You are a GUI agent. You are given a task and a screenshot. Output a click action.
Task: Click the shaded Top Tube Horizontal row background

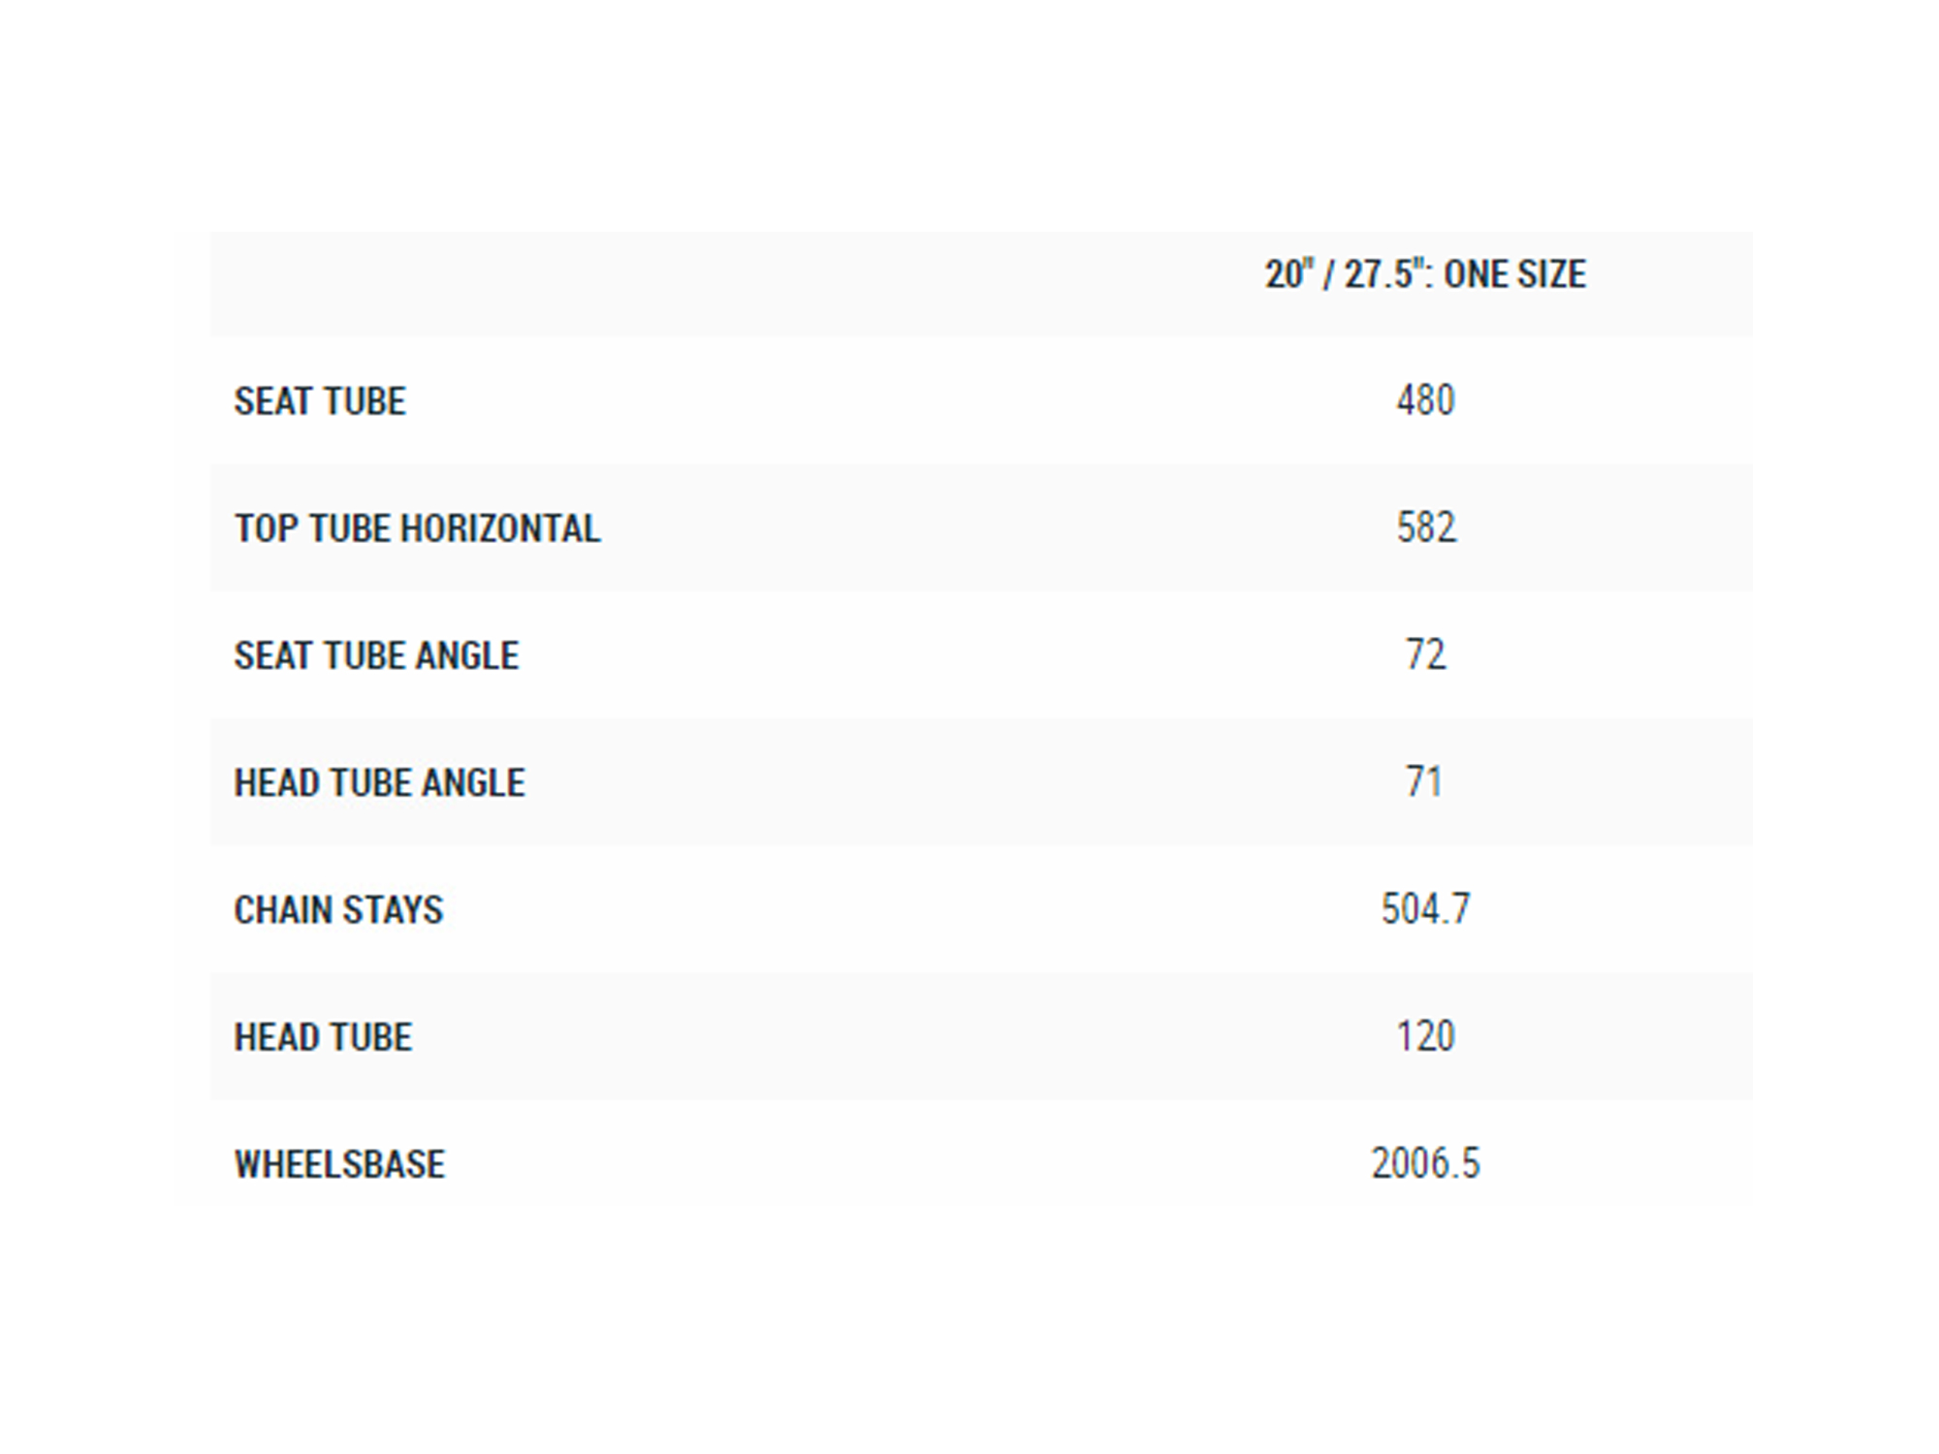981,528
